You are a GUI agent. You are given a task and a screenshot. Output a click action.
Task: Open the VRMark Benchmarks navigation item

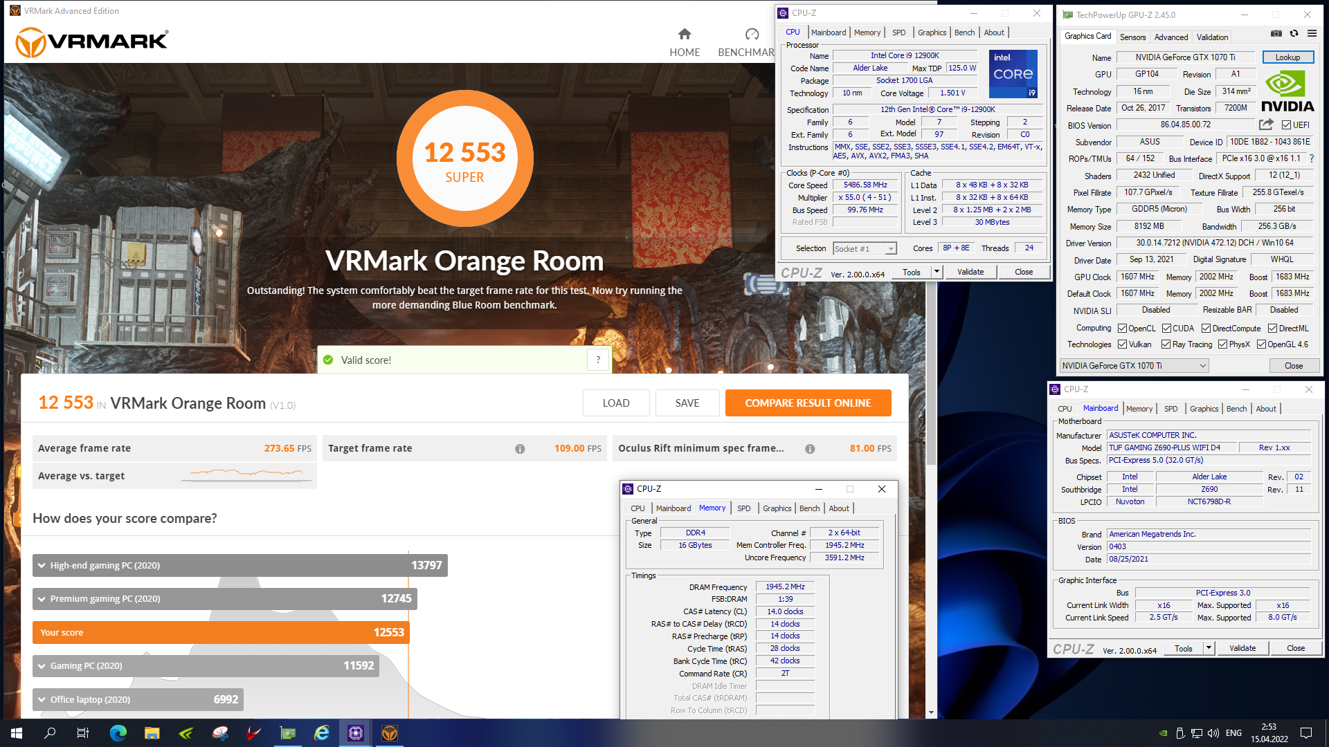tap(746, 43)
